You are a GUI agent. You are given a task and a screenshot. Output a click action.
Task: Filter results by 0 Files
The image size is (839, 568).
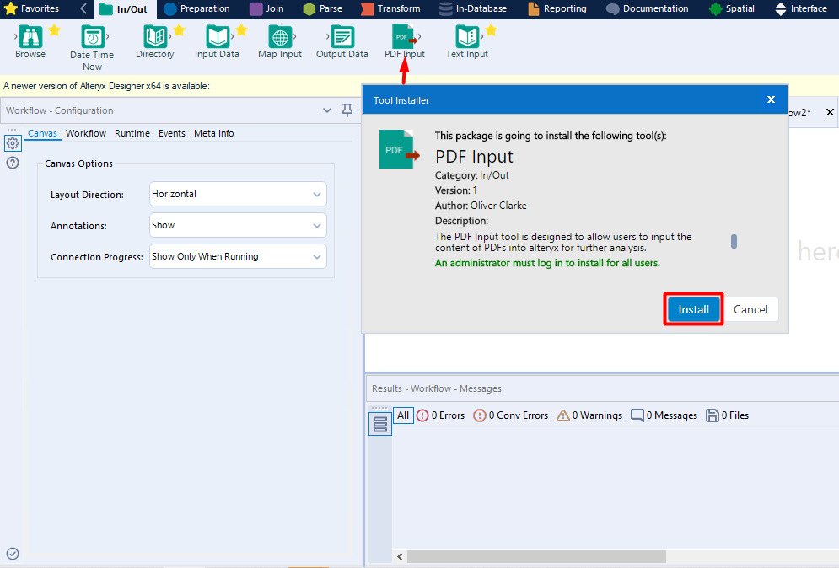[x=727, y=415]
